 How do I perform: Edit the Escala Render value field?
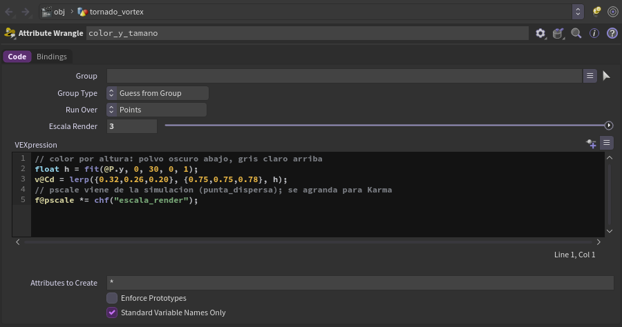point(132,126)
